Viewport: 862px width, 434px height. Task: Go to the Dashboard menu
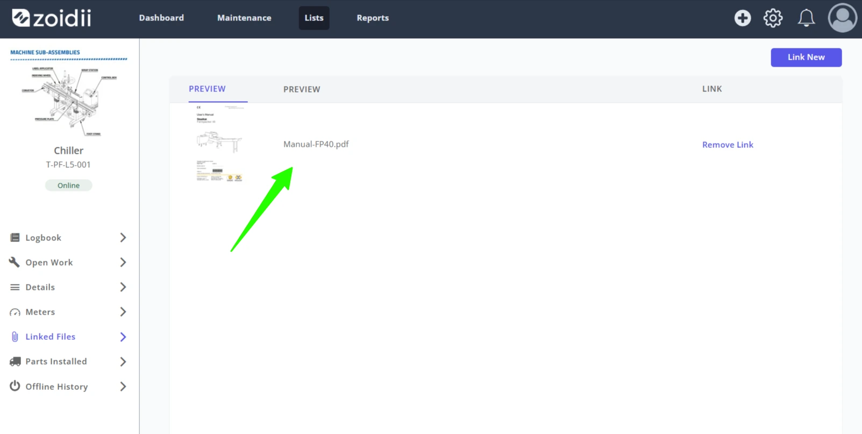pos(161,18)
